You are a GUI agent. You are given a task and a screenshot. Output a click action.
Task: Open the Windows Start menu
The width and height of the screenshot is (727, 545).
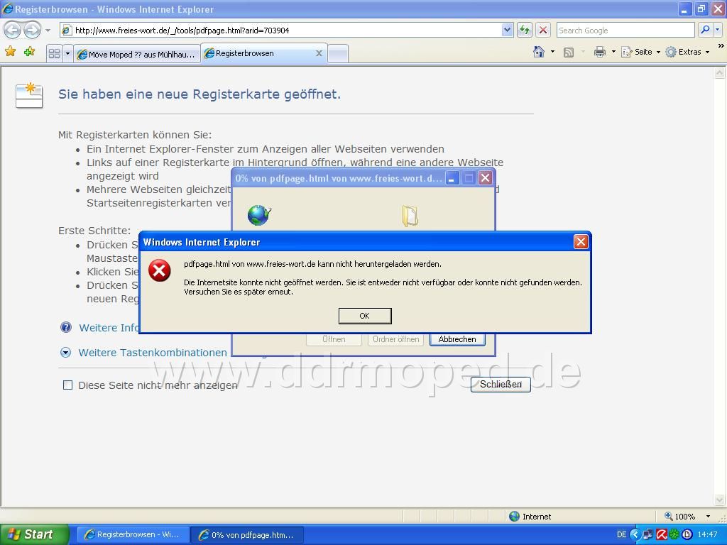tap(33, 534)
